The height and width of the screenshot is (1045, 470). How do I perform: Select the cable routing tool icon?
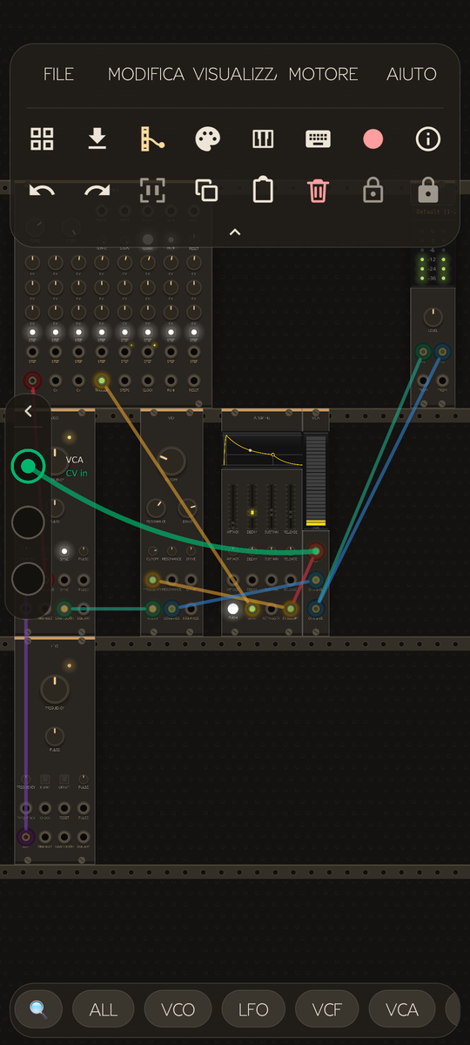152,138
